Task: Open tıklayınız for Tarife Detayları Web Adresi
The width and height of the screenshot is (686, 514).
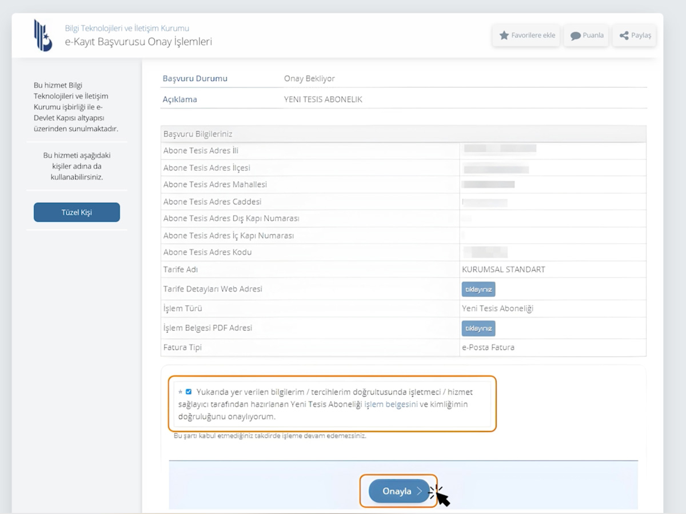Action: (x=478, y=289)
